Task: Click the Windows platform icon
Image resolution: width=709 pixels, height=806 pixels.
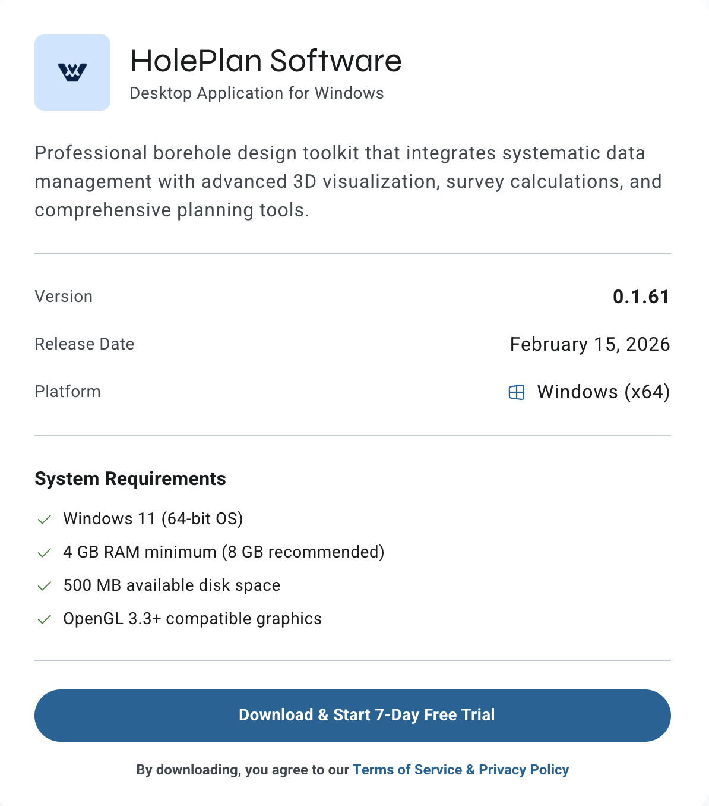Action: 517,392
